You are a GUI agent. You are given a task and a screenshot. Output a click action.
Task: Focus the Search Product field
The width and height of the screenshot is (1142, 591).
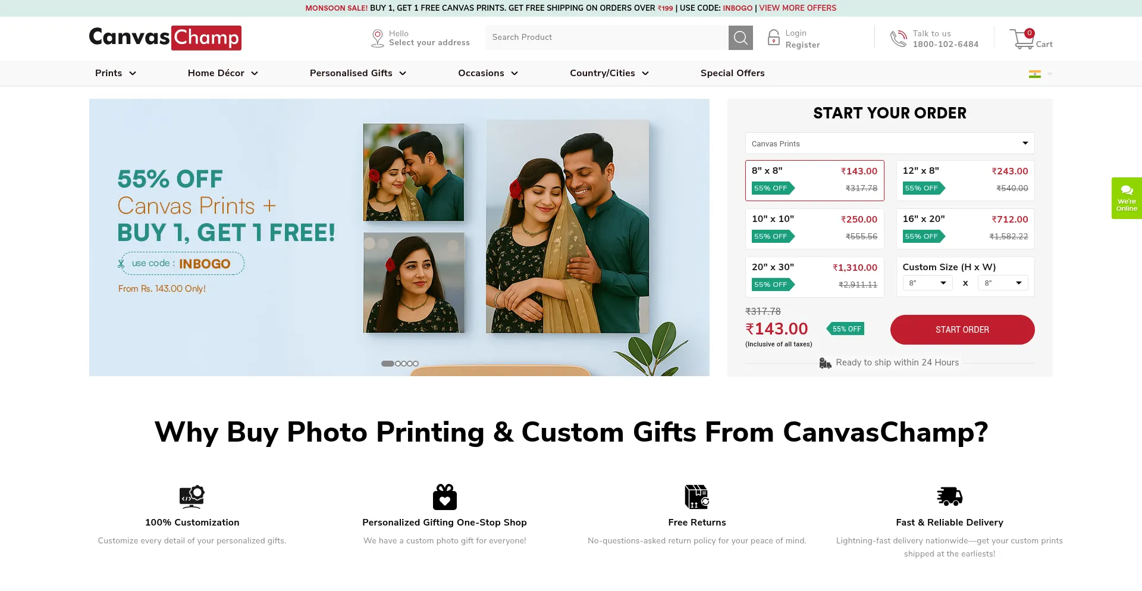pyautogui.click(x=607, y=37)
